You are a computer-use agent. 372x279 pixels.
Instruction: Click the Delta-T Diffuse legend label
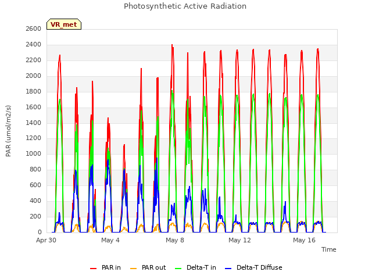click(259, 267)
